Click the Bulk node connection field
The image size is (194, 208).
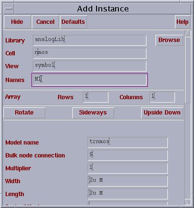[127, 155]
